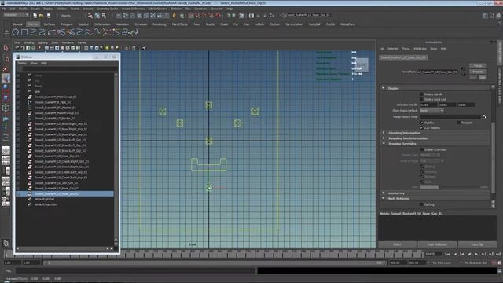The image size is (503, 283).
Task: Click the Channel Box / Layer Editor side tab
Action: click(500, 86)
